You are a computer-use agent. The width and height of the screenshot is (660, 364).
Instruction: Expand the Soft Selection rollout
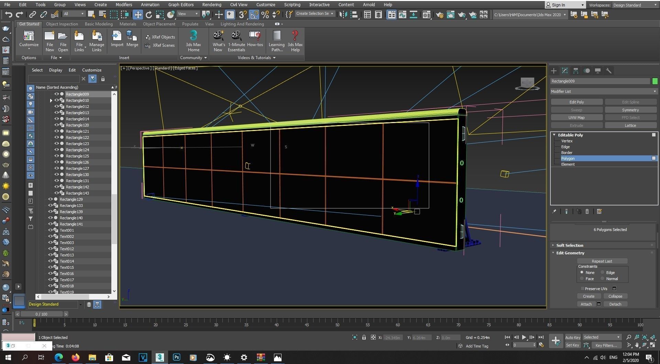click(x=570, y=245)
